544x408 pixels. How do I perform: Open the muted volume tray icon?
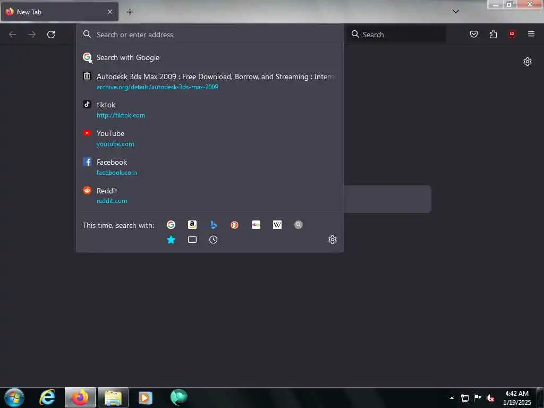coord(490,398)
